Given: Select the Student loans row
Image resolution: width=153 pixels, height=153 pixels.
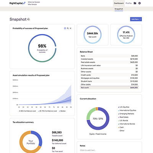Looking at the screenshot, I should pos(109,81).
